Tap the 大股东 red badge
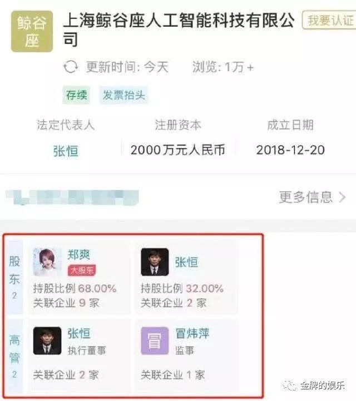 tap(82, 270)
